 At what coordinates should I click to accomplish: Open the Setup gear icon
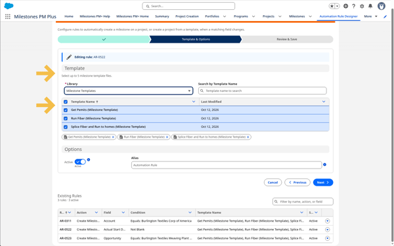(x=362, y=6)
